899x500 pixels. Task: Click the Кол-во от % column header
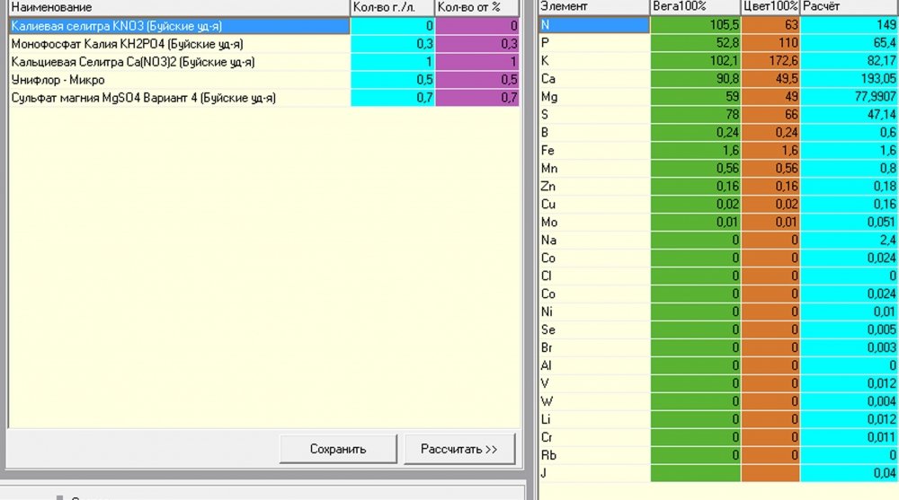tap(477, 7)
